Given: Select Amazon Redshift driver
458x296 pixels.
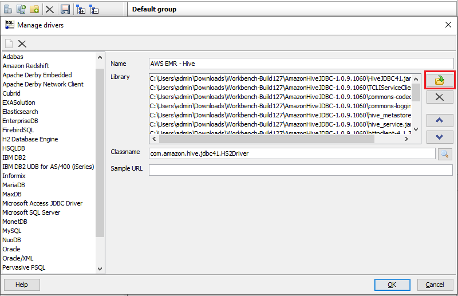Looking at the screenshot, I should point(49,66).
